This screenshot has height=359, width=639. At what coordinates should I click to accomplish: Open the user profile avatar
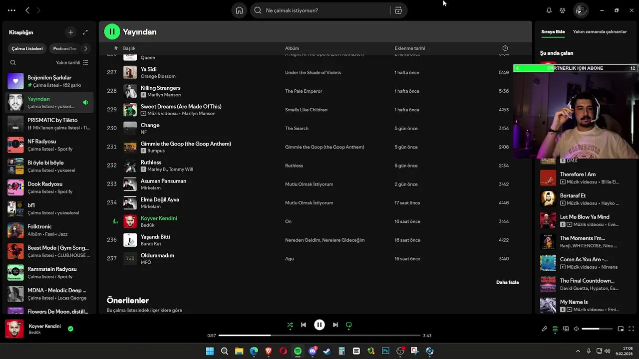click(x=581, y=10)
